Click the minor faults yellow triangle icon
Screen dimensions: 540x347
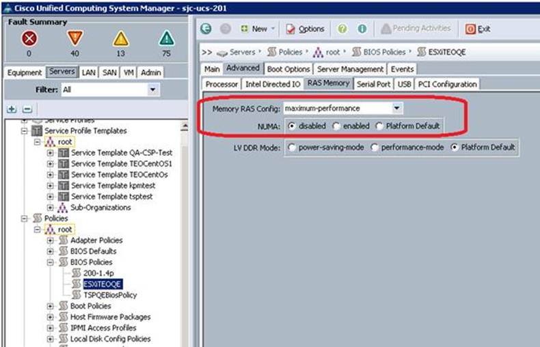coord(120,38)
